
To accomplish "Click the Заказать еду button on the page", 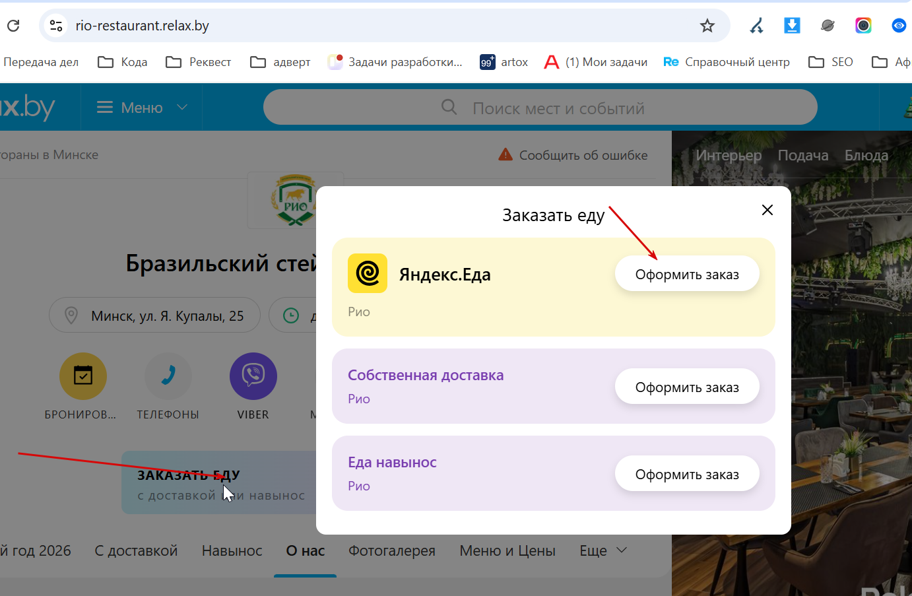I will tap(219, 482).
